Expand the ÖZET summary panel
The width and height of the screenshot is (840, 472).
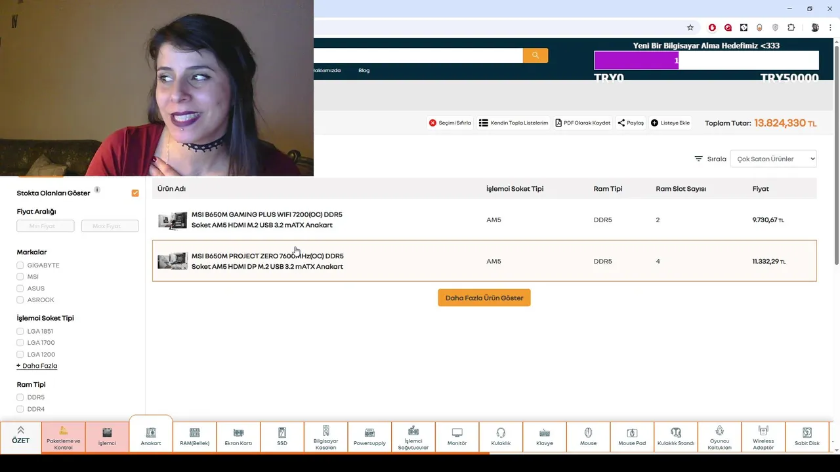point(20,436)
